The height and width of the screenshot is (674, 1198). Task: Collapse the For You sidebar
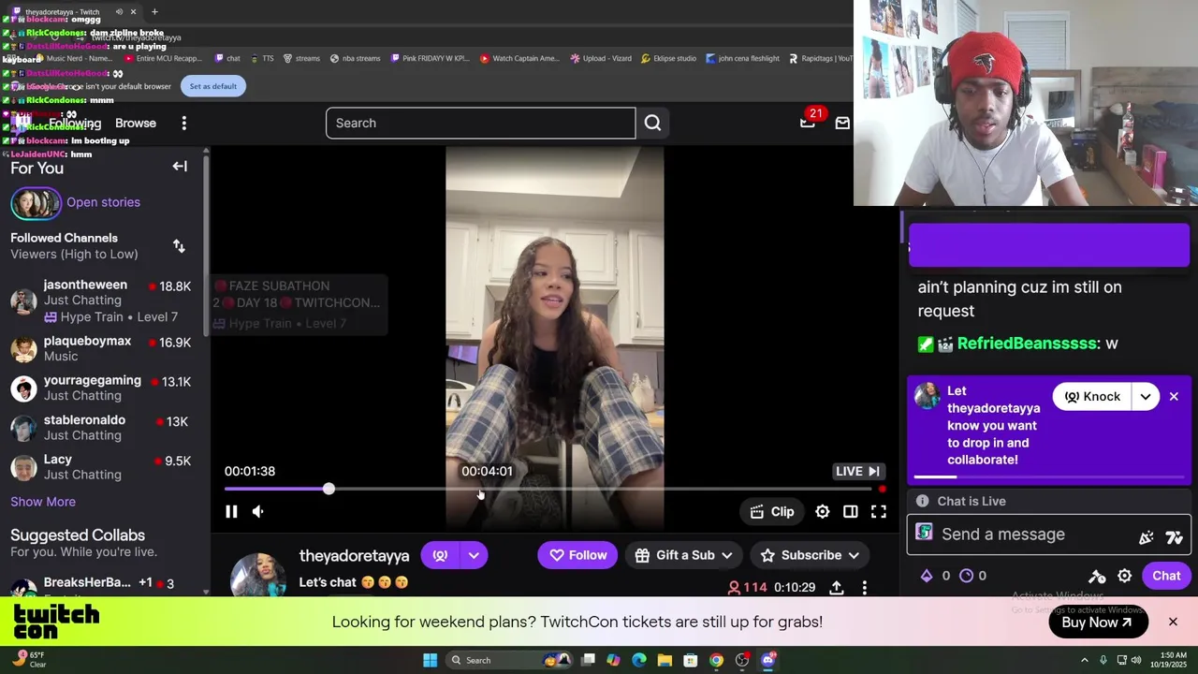180,167
